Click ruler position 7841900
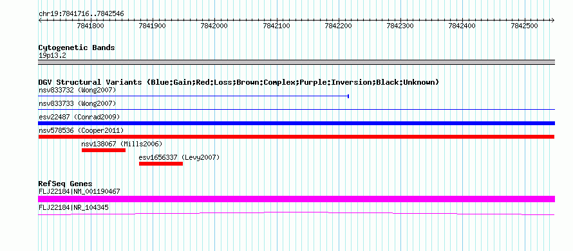The image size is (573, 251). click(153, 26)
